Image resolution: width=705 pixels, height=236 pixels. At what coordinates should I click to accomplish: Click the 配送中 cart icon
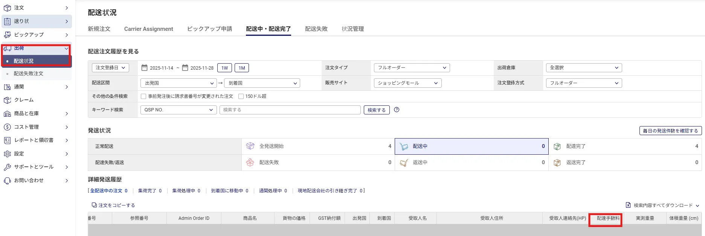click(404, 146)
